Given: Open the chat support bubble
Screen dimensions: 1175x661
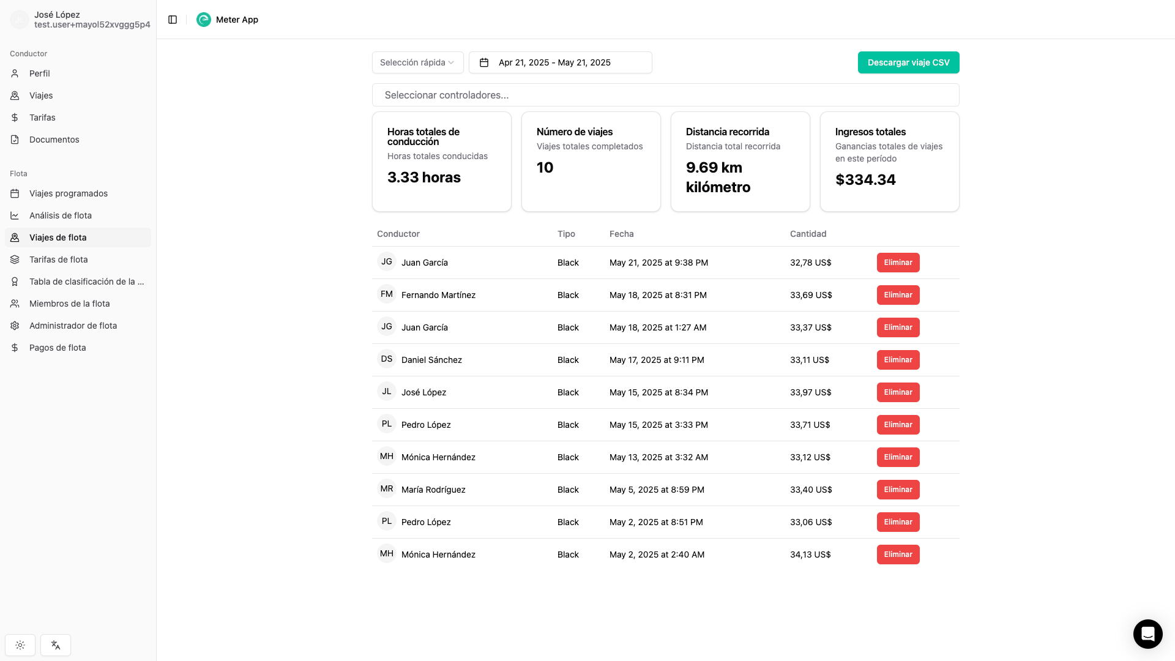Looking at the screenshot, I should 1147,633.
